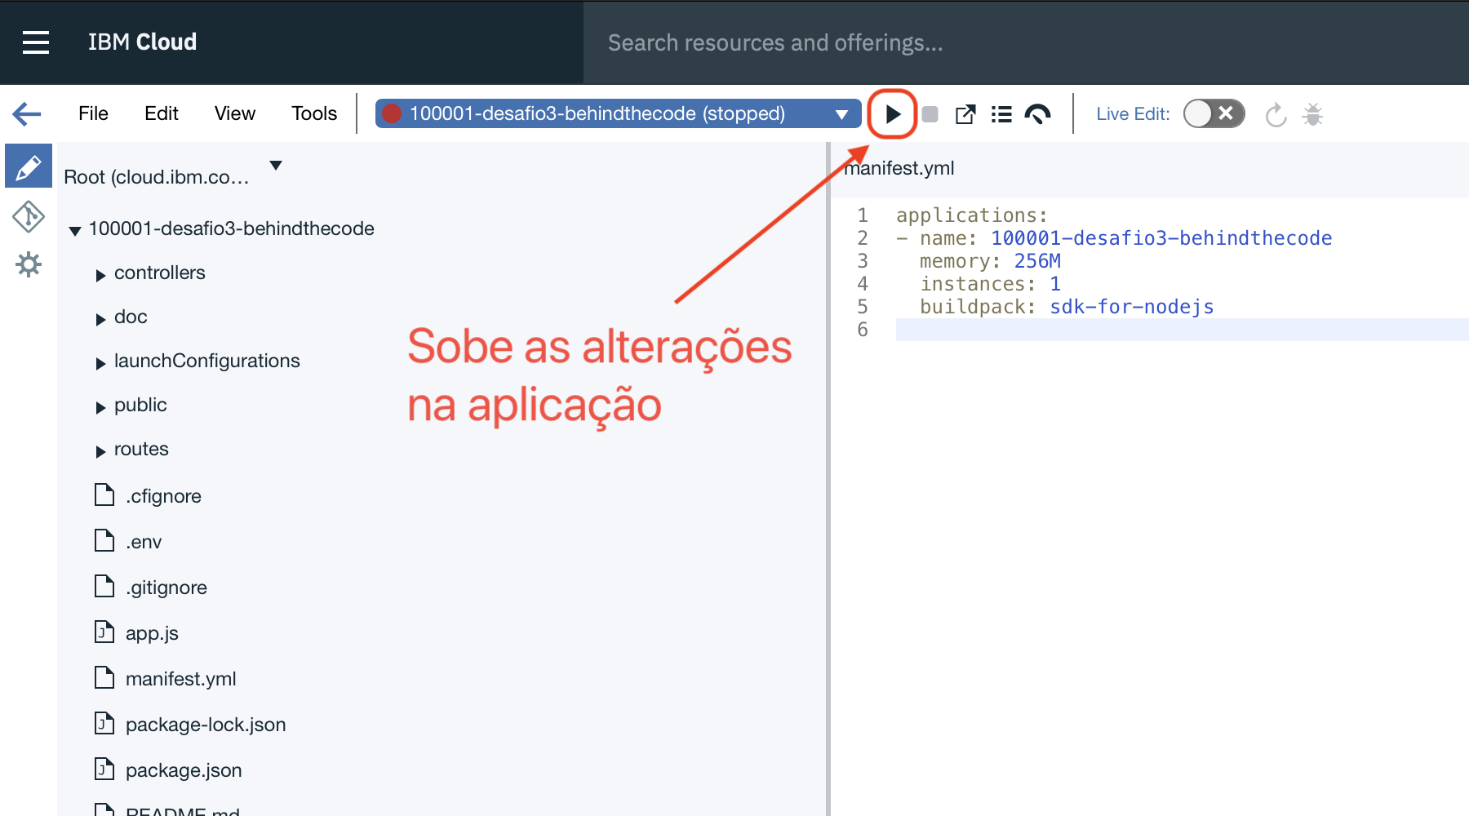The width and height of the screenshot is (1469, 816).
Task: Open the File menu
Action: tap(93, 113)
